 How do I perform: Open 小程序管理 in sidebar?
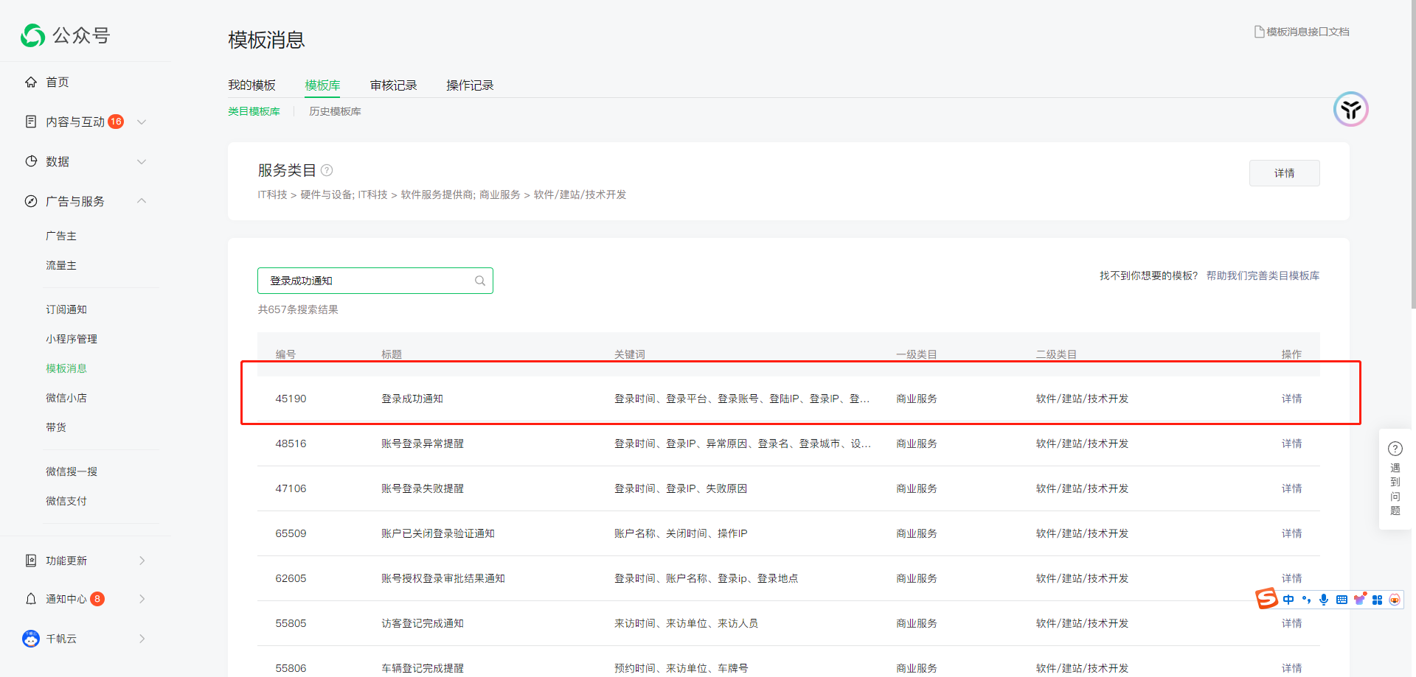pyautogui.click(x=72, y=339)
